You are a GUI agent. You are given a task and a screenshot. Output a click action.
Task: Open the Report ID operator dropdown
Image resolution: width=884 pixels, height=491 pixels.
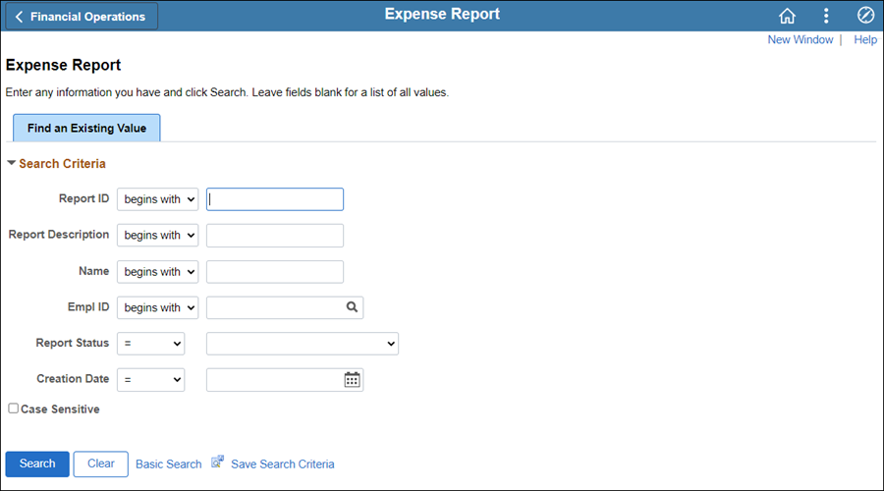158,199
